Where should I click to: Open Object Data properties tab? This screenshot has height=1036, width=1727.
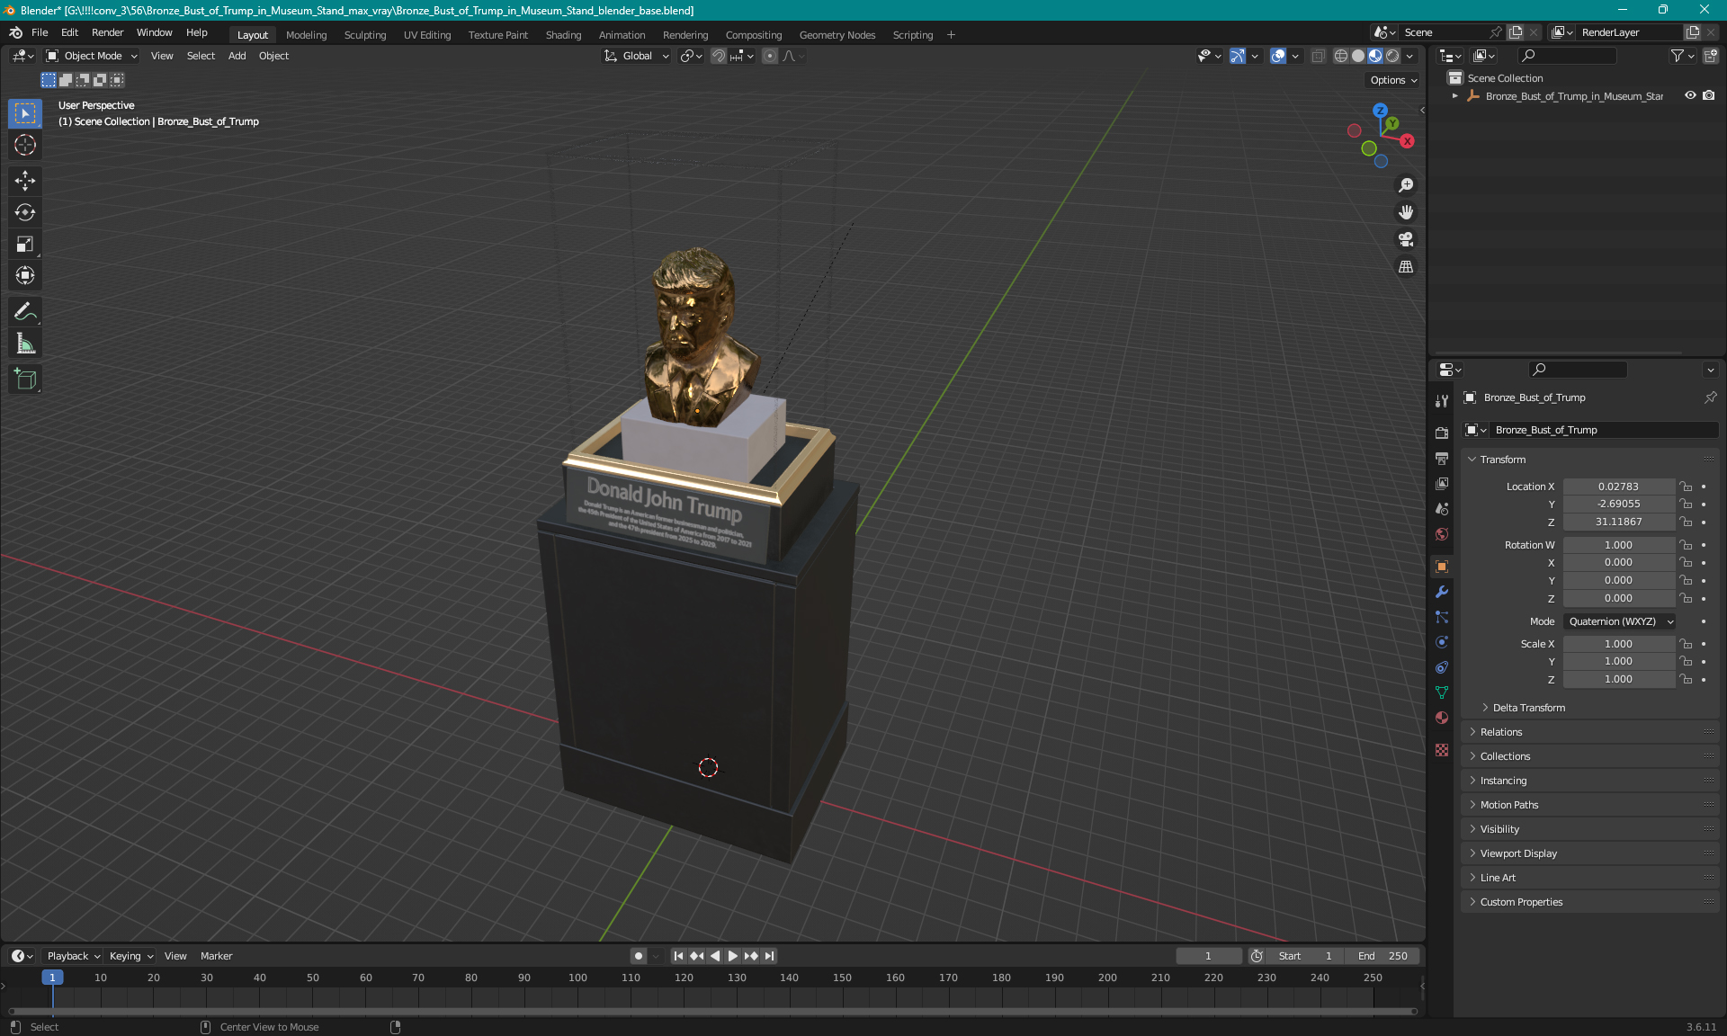click(1442, 692)
